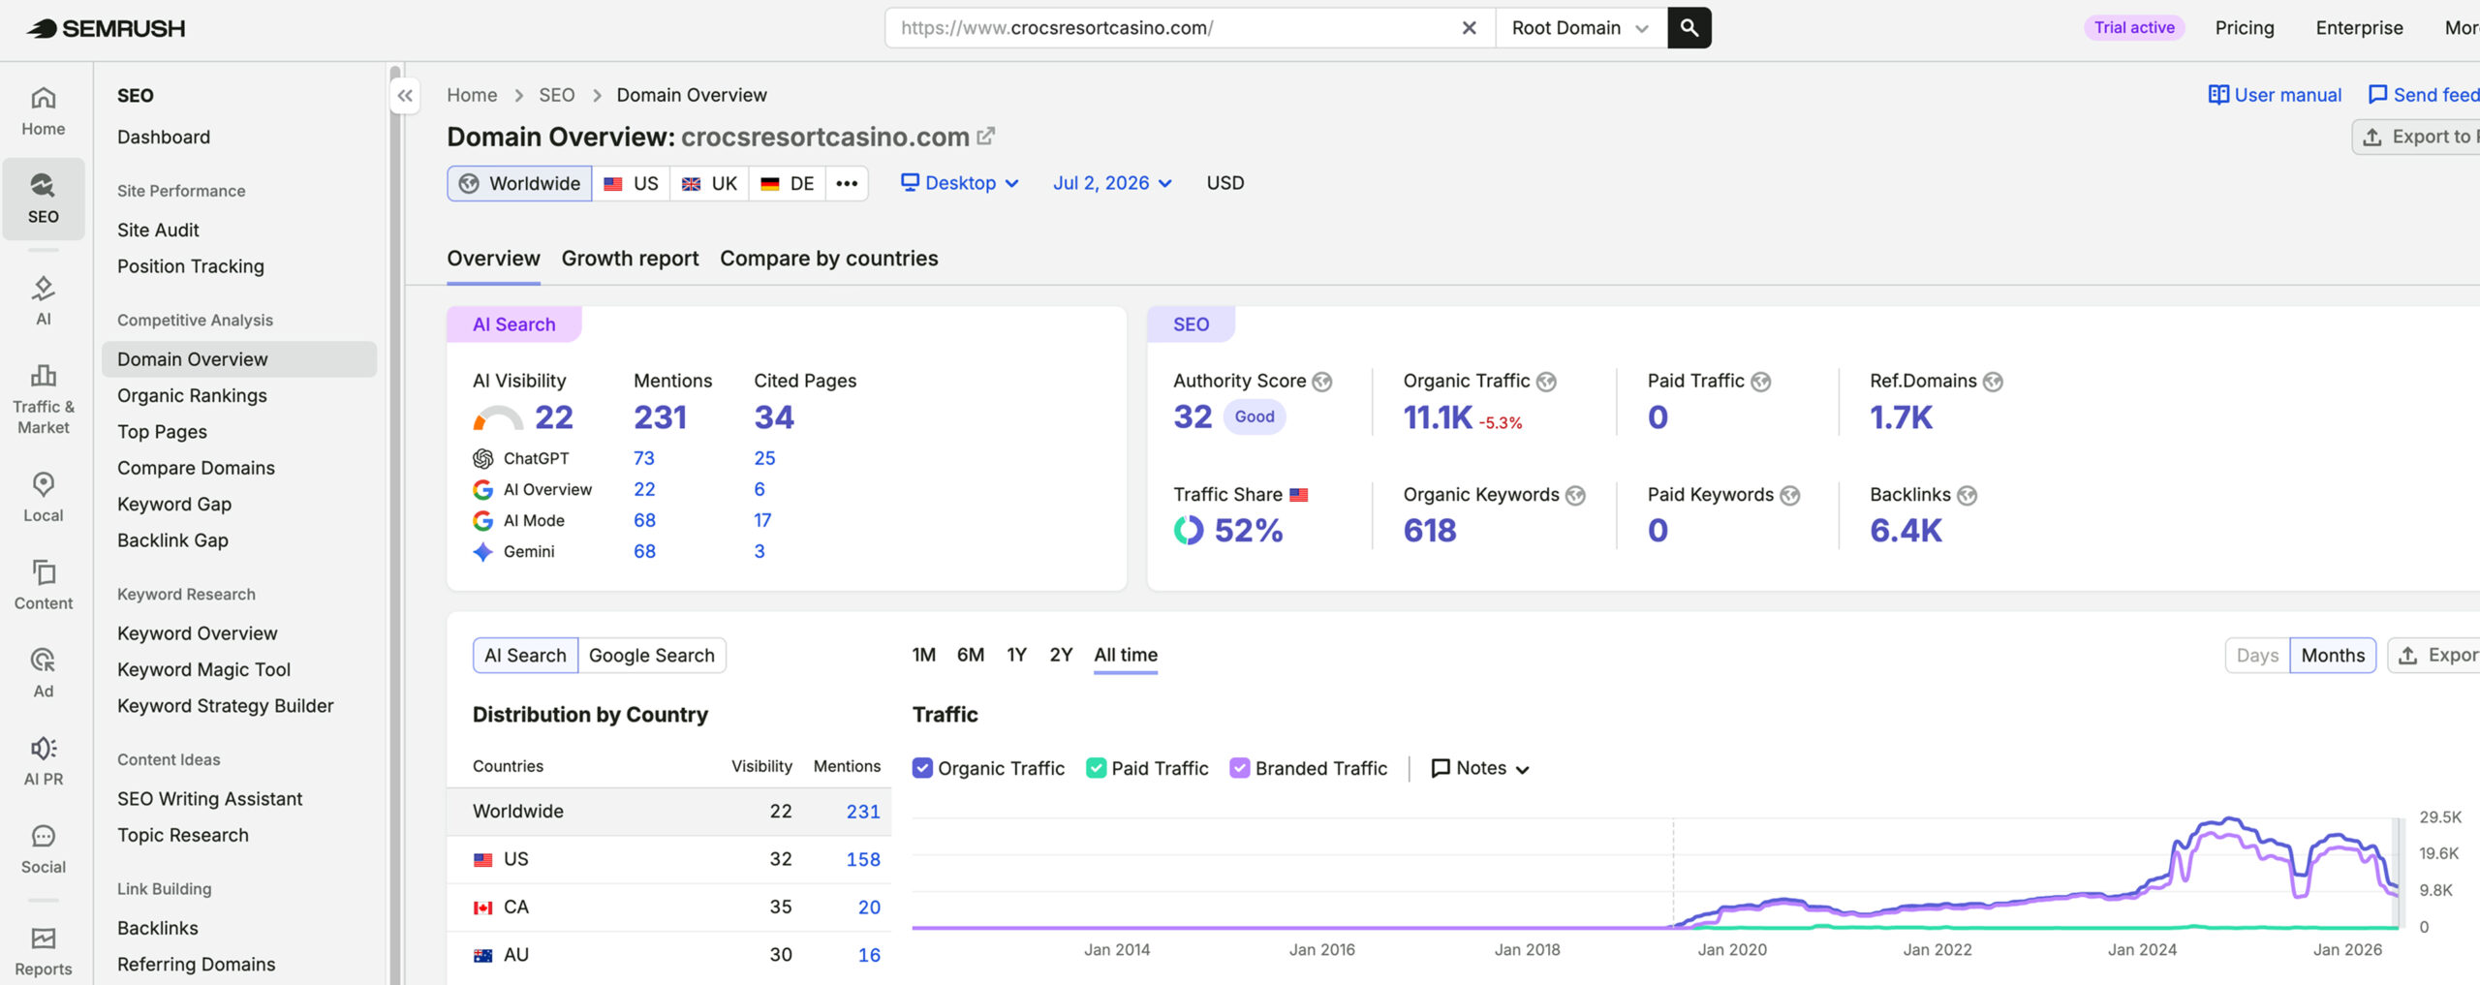Switch chart granularity to Days
Image resolution: width=2480 pixels, height=985 pixels.
pyautogui.click(x=2257, y=656)
